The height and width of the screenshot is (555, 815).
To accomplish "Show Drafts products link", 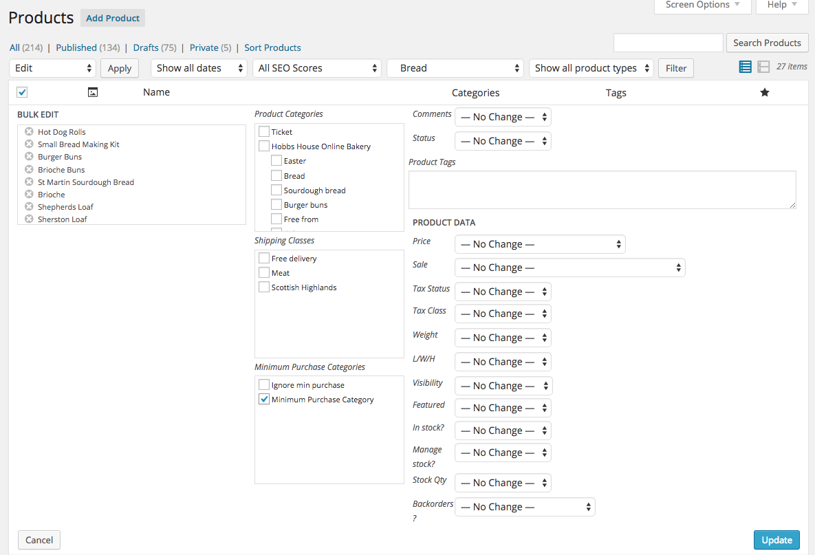I will coord(145,47).
